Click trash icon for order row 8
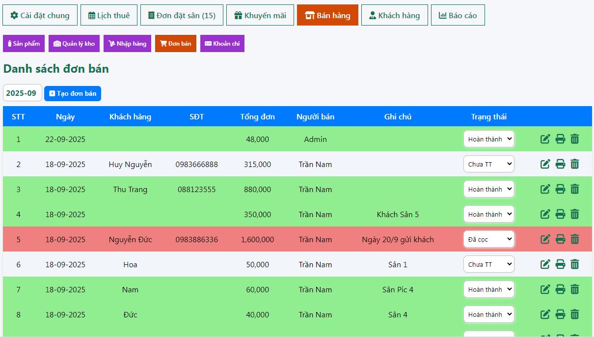Viewport: 594px width, 337px height. click(x=575, y=314)
